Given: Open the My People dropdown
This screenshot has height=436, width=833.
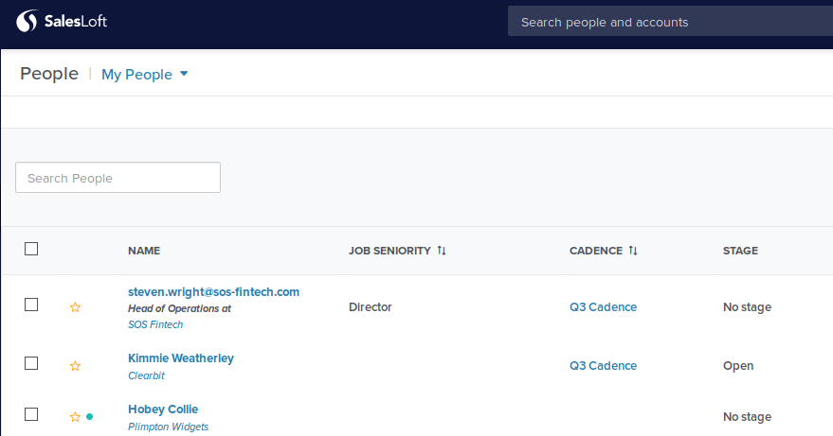Looking at the screenshot, I should tap(145, 75).
